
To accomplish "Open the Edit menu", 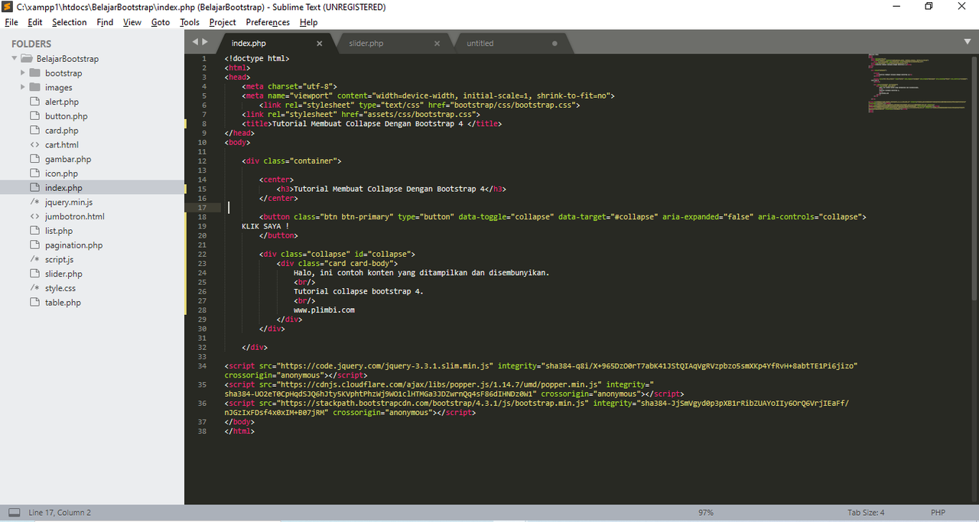I will pos(35,22).
